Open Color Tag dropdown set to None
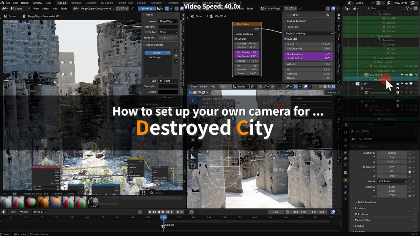This screenshot has height=236, width=420. tap(168, 32)
